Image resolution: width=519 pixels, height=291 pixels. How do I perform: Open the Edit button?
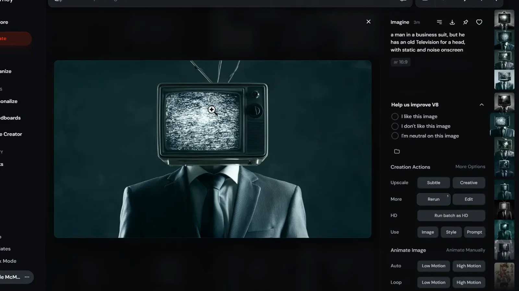(x=469, y=199)
